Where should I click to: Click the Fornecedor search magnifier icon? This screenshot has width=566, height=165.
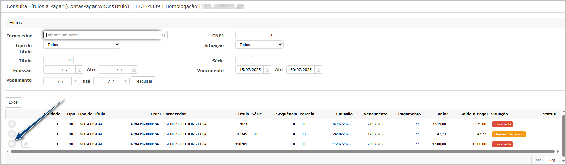164,35
